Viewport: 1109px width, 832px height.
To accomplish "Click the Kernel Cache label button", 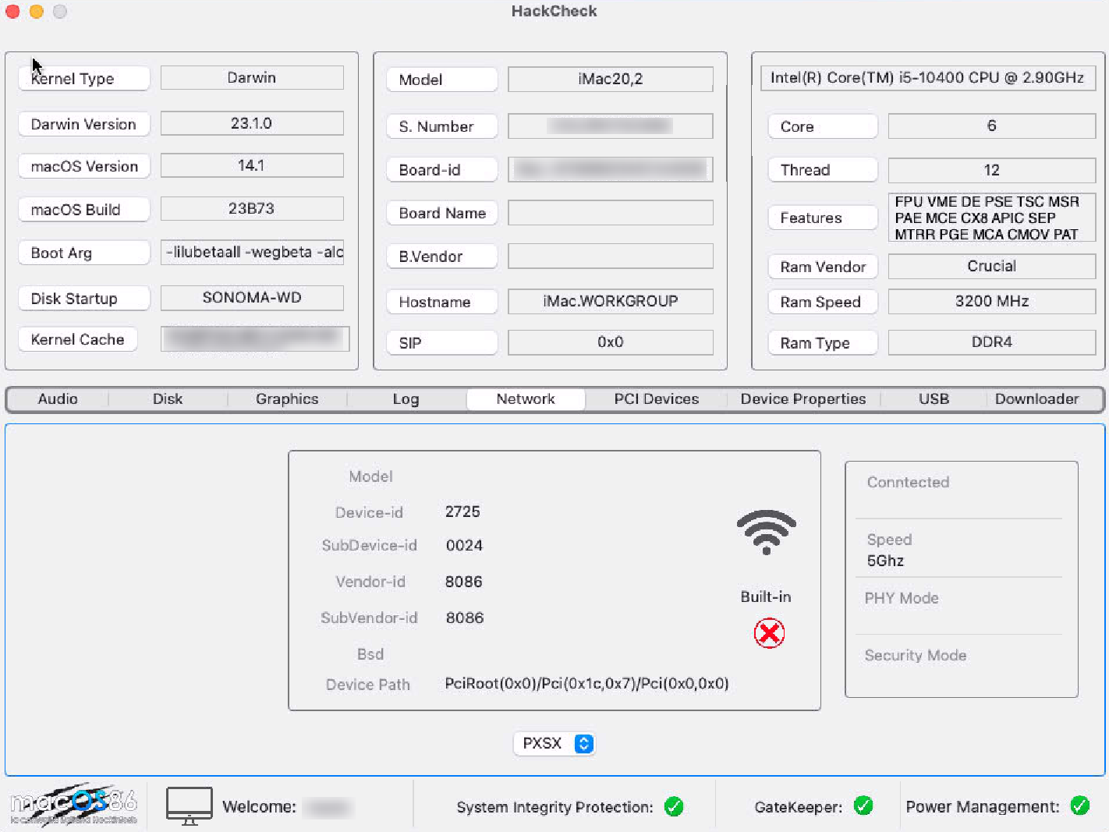I will click(x=78, y=339).
